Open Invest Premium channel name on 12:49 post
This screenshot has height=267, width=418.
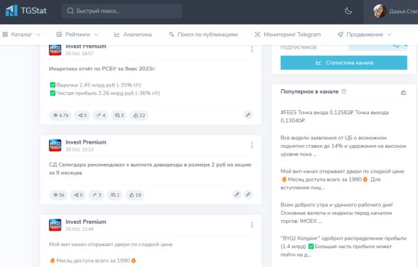click(86, 222)
